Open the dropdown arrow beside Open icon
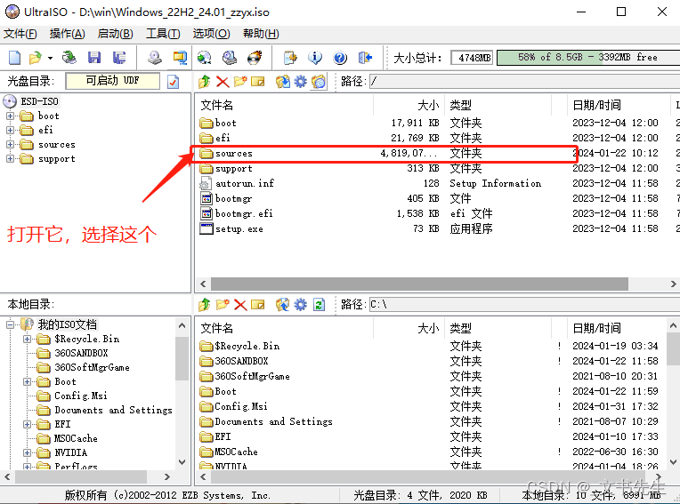680x504 pixels. click(51, 58)
